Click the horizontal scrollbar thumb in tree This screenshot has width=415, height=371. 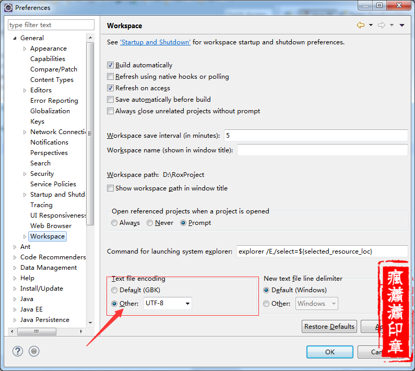coord(37,331)
